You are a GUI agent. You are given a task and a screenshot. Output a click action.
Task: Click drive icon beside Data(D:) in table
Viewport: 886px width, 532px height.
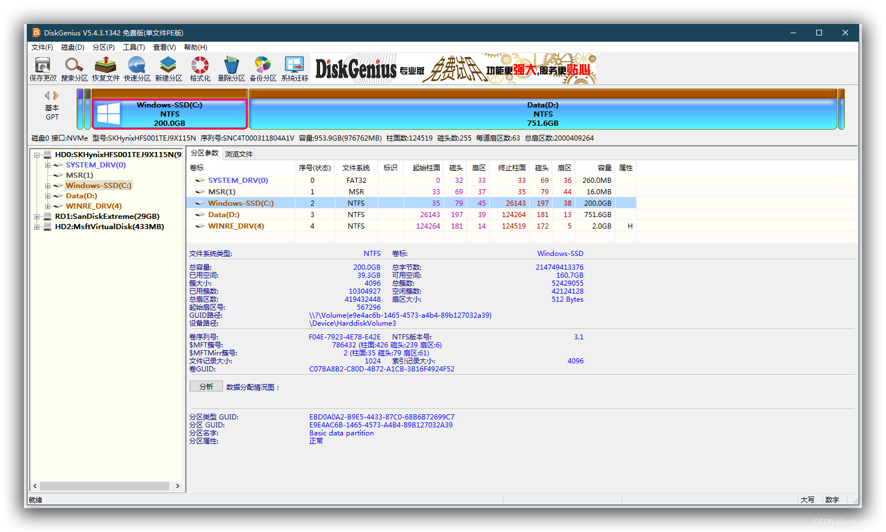(x=200, y=214)
